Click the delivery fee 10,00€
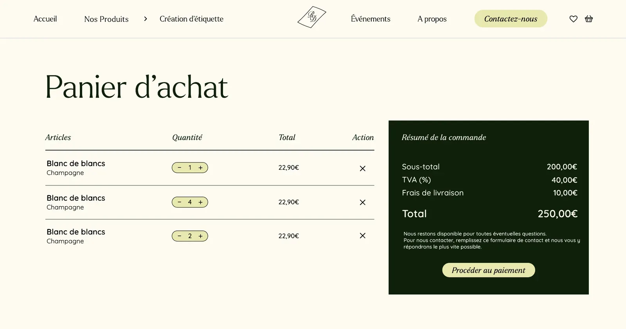Screen dimensions: 626x329 click(x=565, y=193)
